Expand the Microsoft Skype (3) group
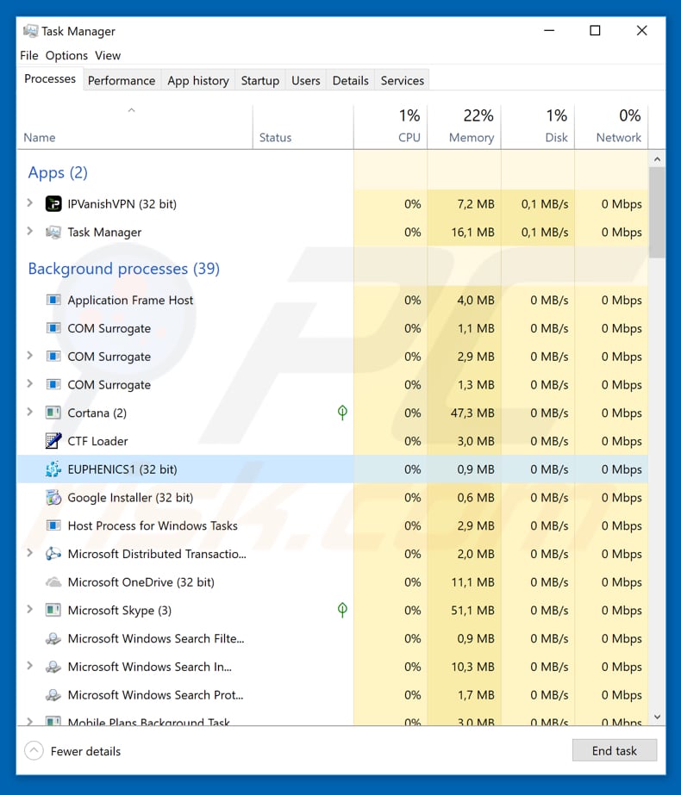Screen dimensions: 681x795 (x=30, y=610)
